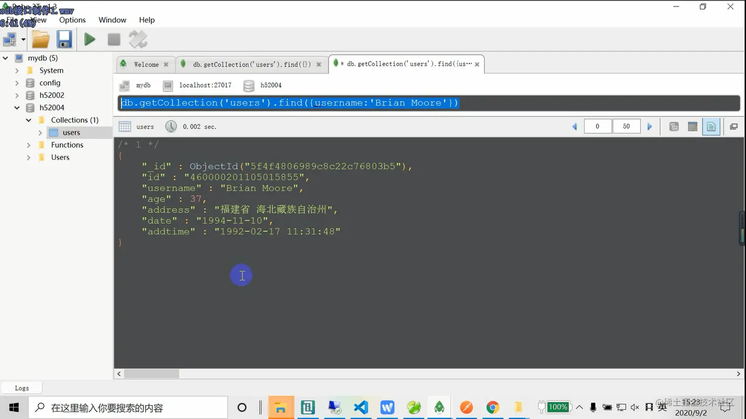The image size is (746, 419).
Task: Close the find({us… query tab
Action: pyautogui.click(x=477, y=64)
